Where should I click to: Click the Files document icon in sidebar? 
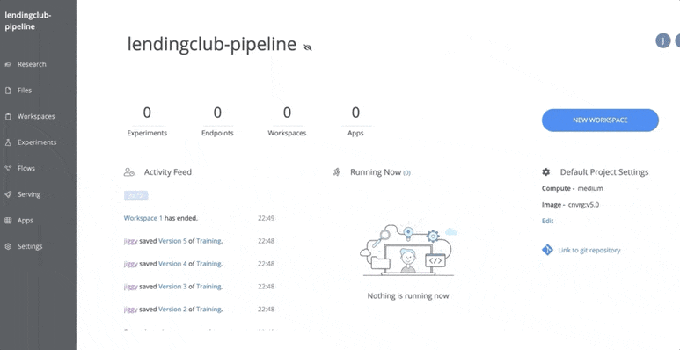[8, 91]
